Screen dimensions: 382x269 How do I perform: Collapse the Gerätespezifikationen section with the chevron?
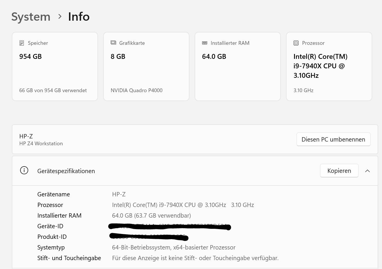(367, 171)
